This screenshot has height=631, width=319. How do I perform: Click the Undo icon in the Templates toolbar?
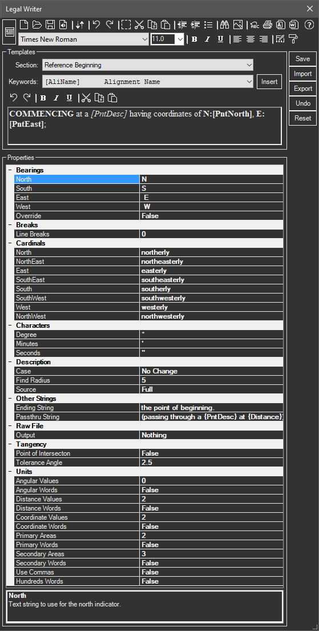[x=13, y=98]
